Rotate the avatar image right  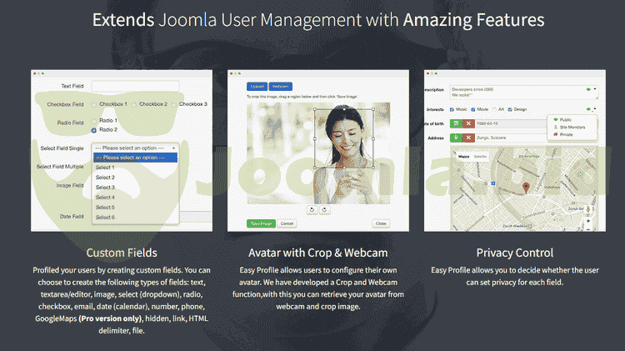325,209
